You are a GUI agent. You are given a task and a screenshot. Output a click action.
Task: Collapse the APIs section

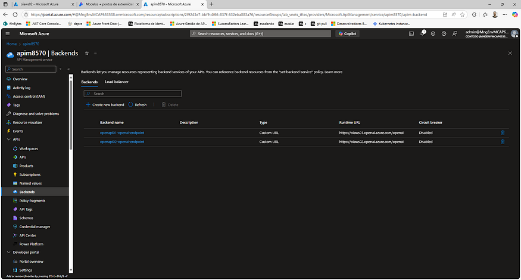pos(9,139)
